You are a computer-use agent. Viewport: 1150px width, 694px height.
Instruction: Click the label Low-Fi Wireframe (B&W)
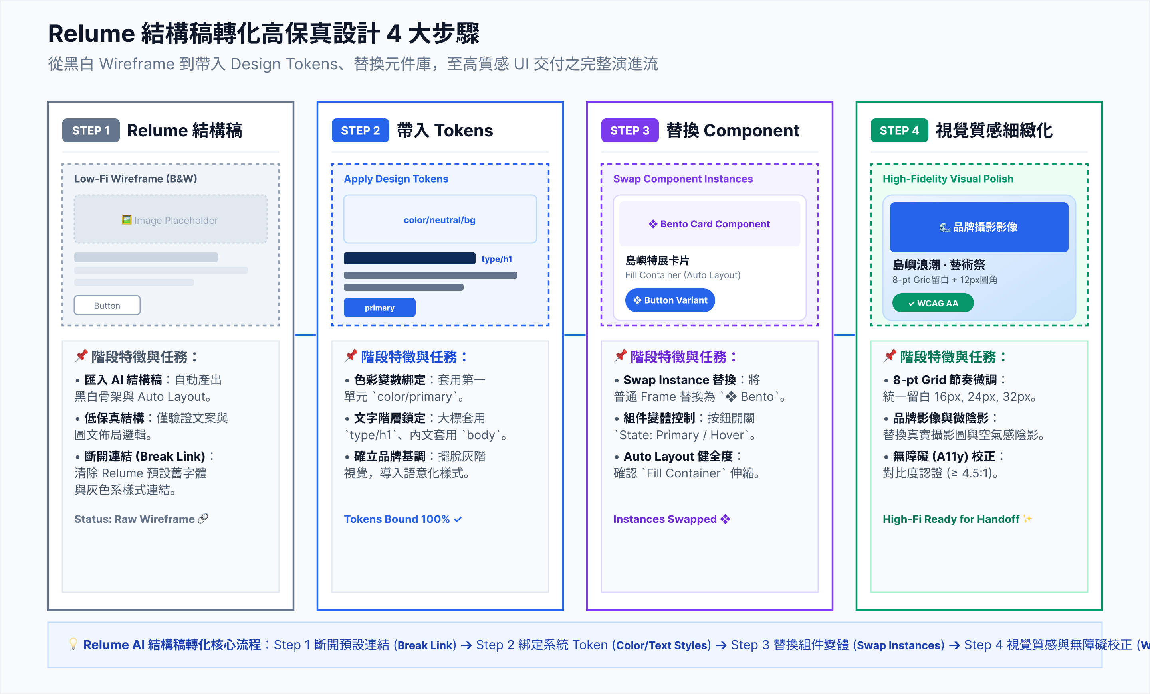click(x=136, y=179)
